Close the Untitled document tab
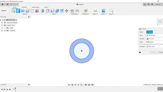This screenshot has height=92, width=163. point(142,5)
